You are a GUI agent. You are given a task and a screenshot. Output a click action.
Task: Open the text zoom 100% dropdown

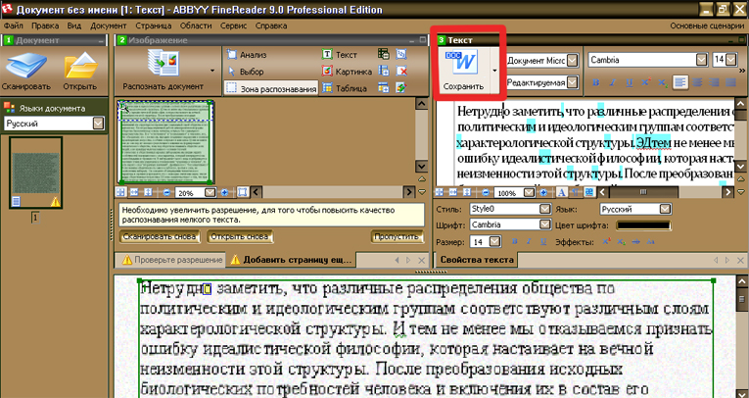(x=529, y=192)
